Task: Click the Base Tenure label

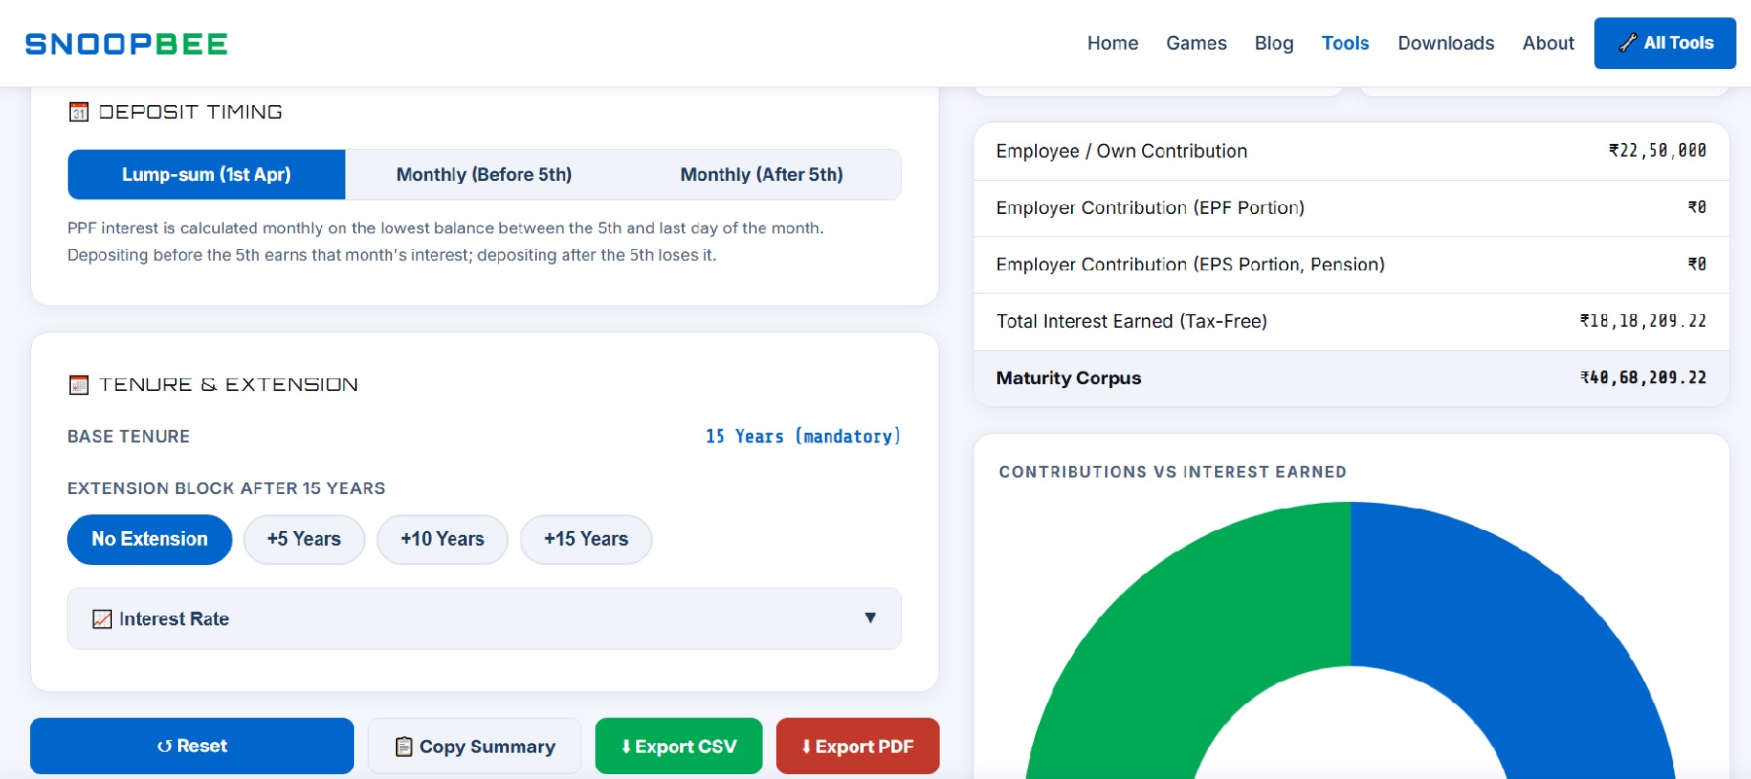Action: (x=128, y=437)
